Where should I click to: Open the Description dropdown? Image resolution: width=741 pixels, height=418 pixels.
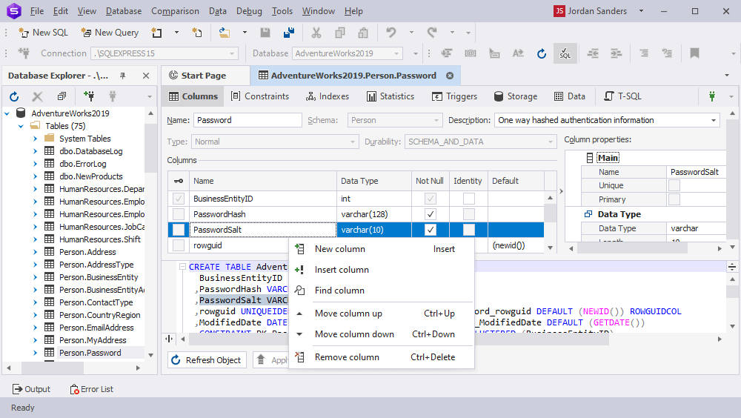click(714, 120)
